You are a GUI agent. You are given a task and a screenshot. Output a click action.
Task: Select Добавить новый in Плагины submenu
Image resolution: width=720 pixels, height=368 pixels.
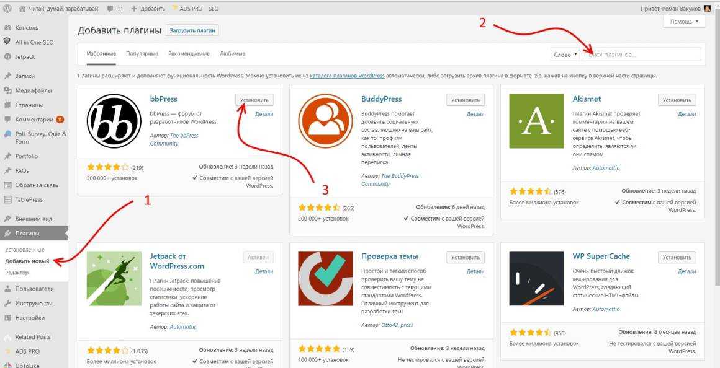pos(27,261)
